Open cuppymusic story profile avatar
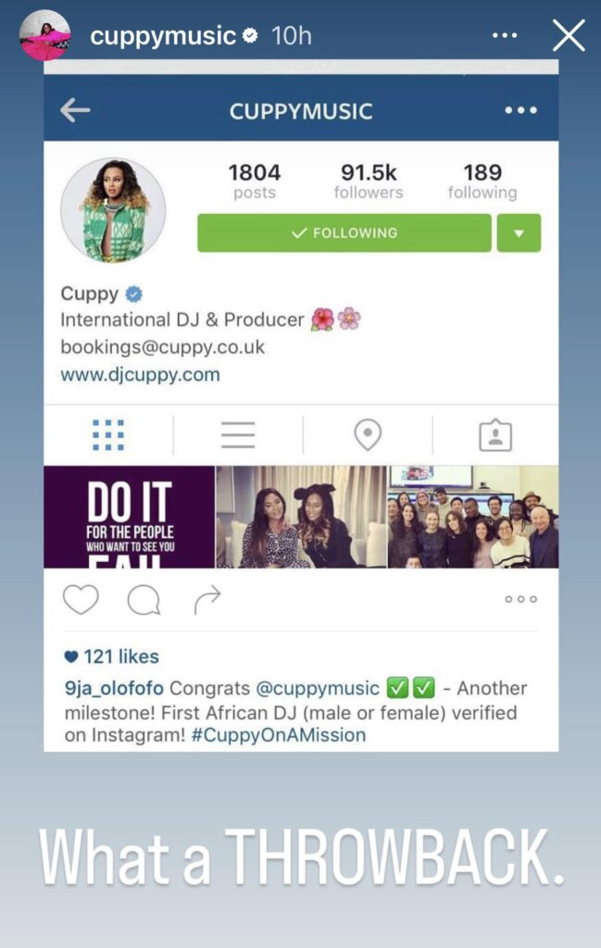The width and height of the screenshot is (601, 948). (x=44, y=35)
